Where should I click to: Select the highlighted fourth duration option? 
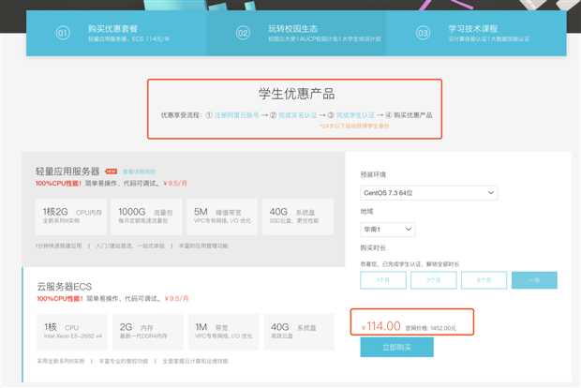[x=534, y=280]
